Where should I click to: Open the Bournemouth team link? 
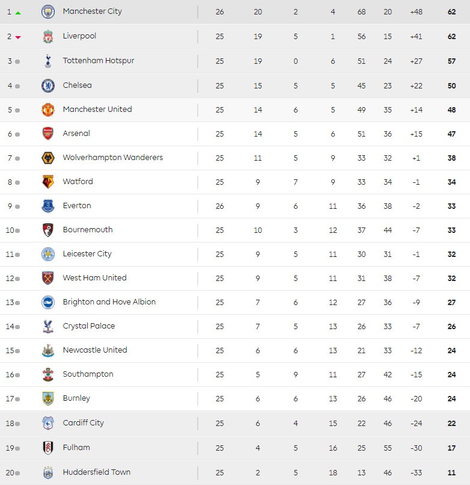88,230
